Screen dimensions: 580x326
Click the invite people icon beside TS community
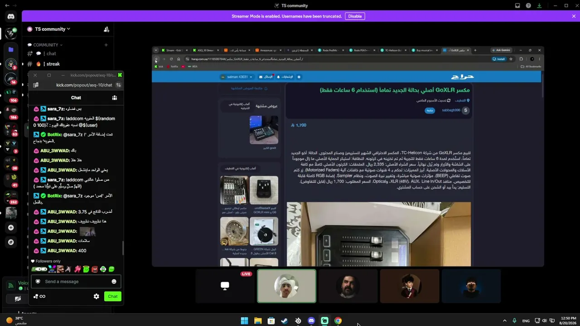coord(106,29)
